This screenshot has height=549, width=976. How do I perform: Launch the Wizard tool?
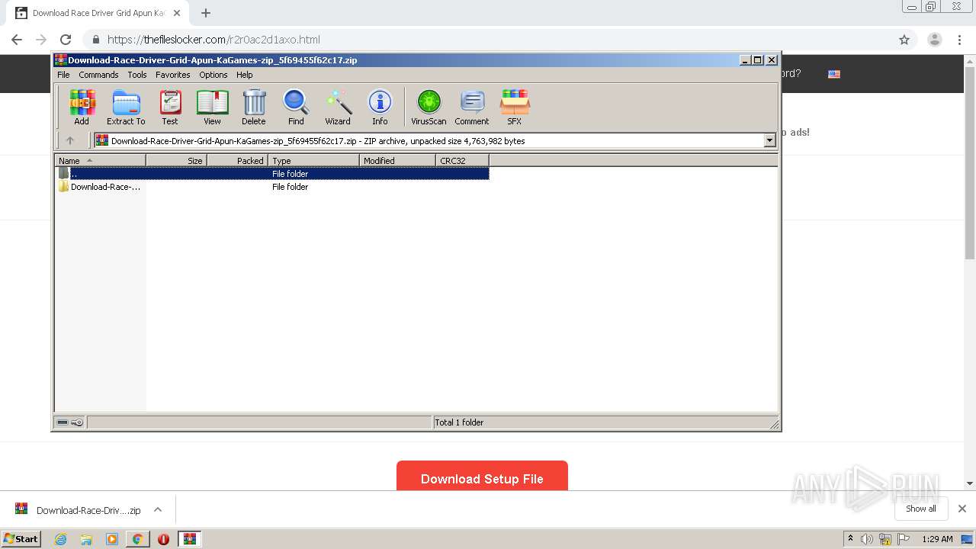338,107
